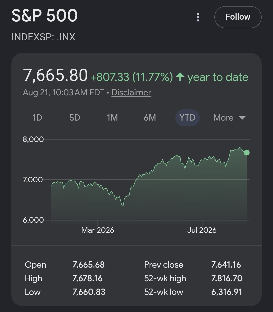Select the 6M chart range

[150, 118]
